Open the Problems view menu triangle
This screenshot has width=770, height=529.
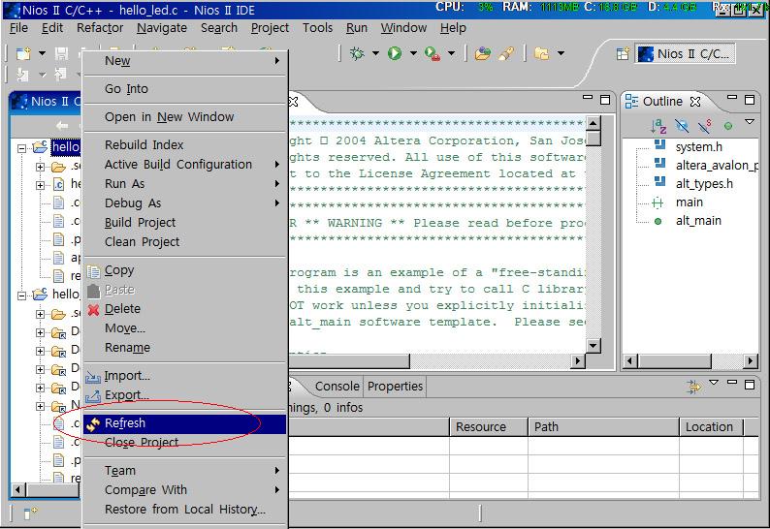point(714,383)
